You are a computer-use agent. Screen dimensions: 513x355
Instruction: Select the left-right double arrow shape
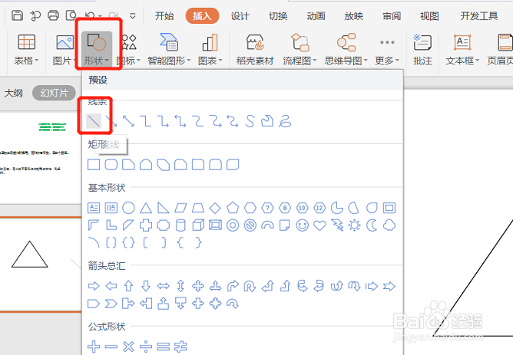click(164, 286)
